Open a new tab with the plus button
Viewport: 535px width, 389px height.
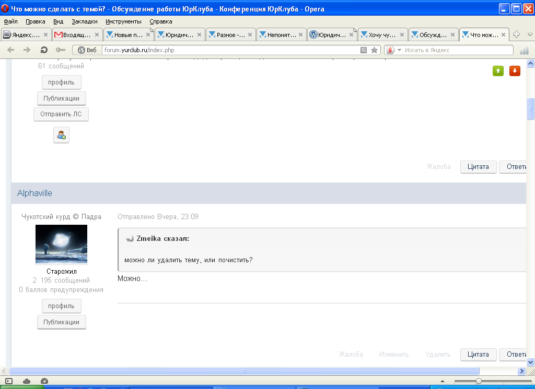pos(517,34)
